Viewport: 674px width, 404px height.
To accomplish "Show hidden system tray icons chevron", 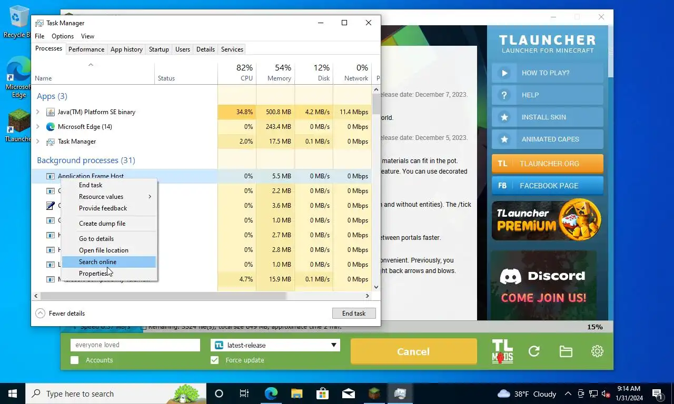I will 568,393.
